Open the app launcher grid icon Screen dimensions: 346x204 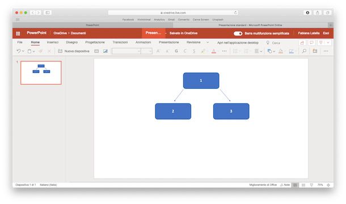pyautogui.click(x=18, y=33)
